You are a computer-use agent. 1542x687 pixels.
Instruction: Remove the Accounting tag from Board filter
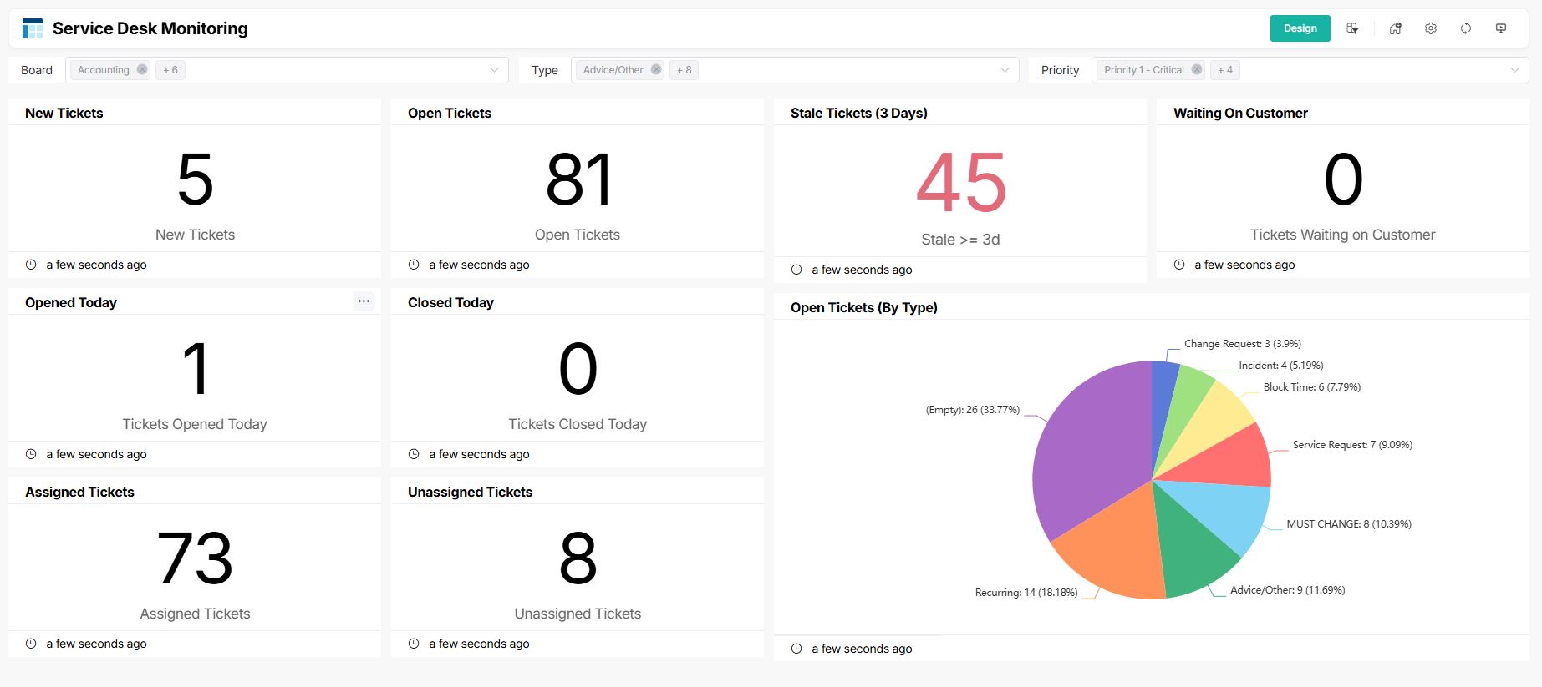click(x=142, y=70)
